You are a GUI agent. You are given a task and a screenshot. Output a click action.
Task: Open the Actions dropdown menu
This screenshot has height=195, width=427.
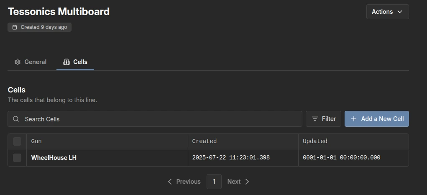[x=388, y=12]
